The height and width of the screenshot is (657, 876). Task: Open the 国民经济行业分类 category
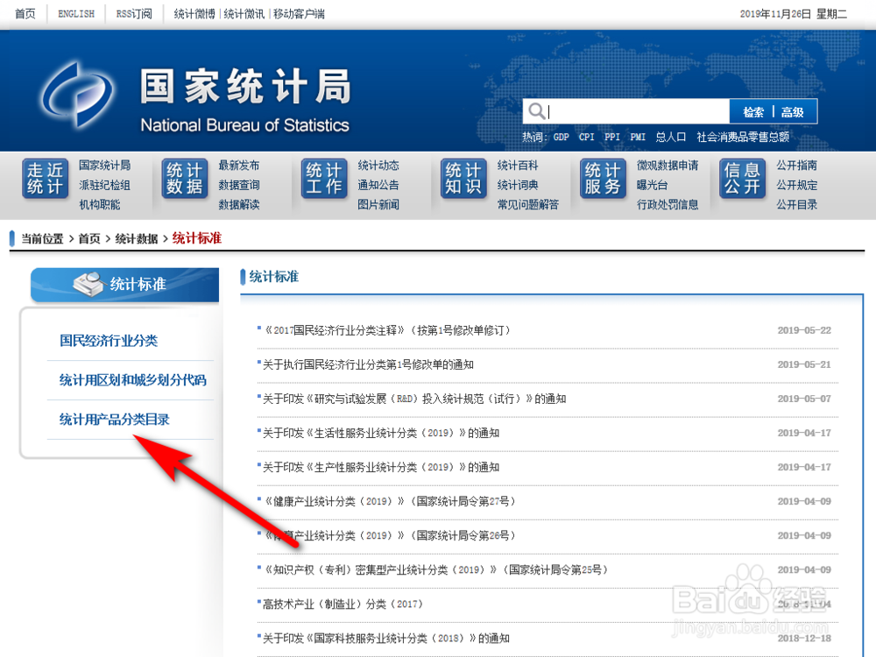point(109,340)
